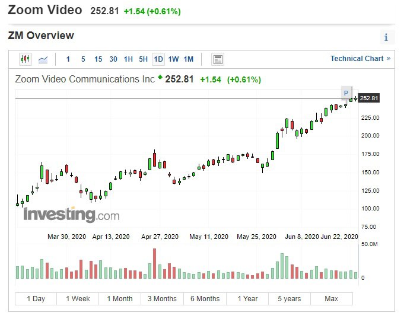Image resolution: width=404 pixels, height=319 pixels.
Task: Switch to the 1M monthly interval
Action: [x=189, y=59]
